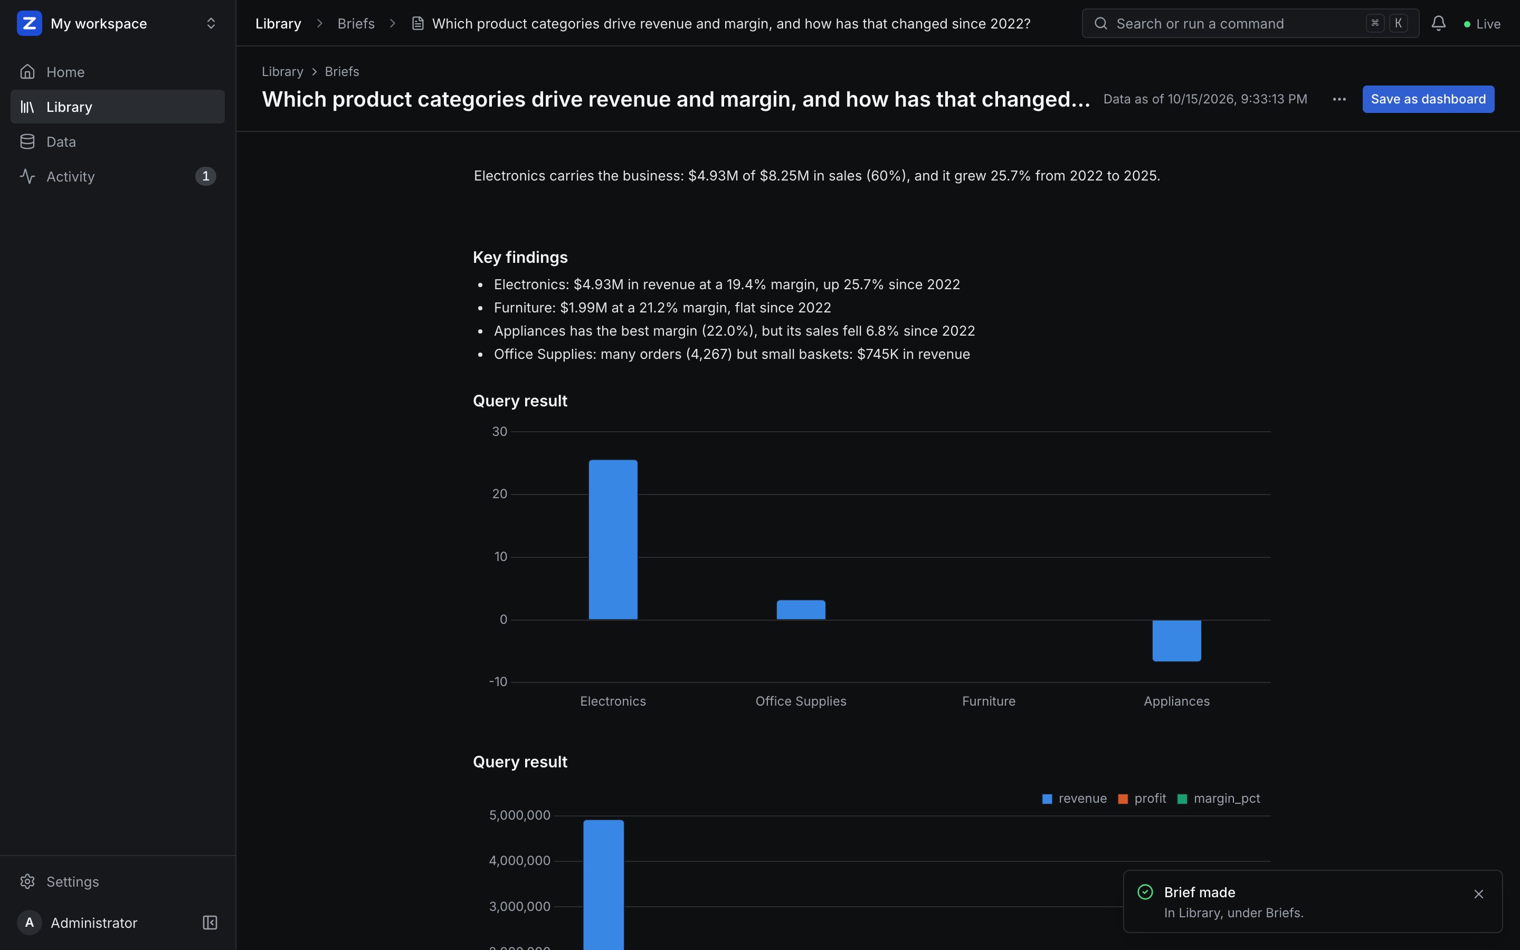Open the Data section

[118, 141]
